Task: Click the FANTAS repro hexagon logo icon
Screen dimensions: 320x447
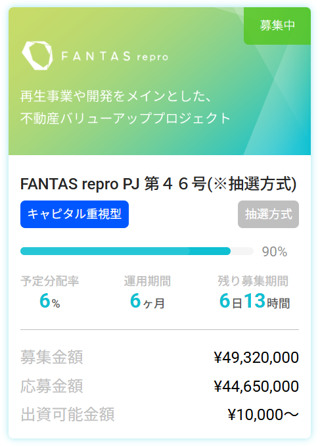Action: (x=37, y=56)
